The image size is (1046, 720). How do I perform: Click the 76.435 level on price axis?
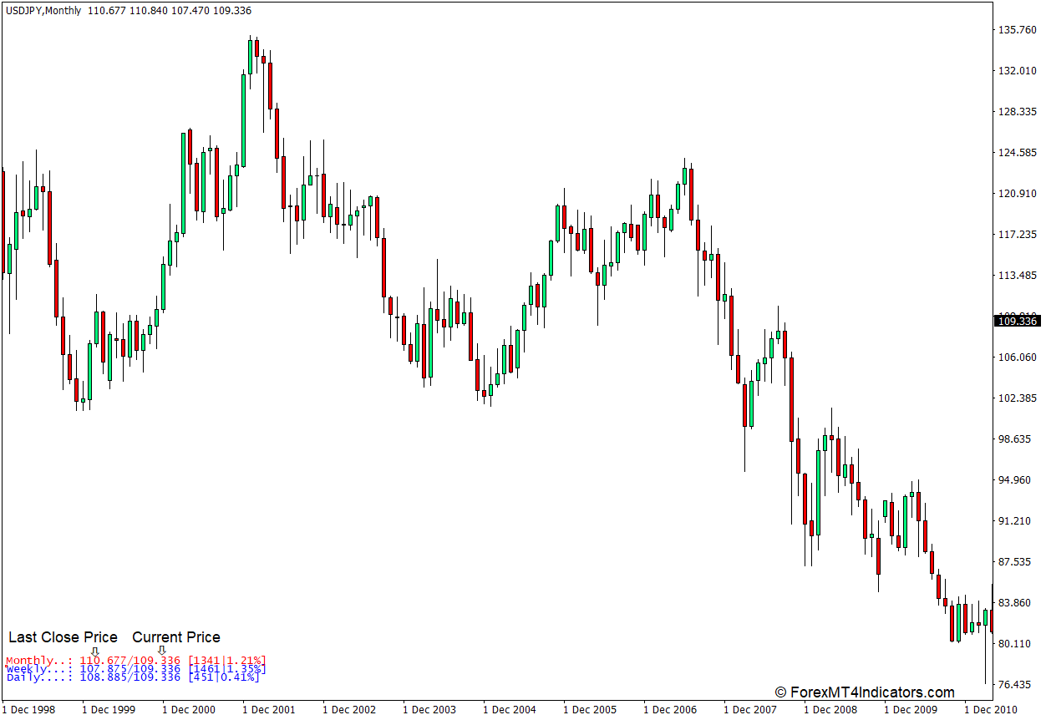1017,685
